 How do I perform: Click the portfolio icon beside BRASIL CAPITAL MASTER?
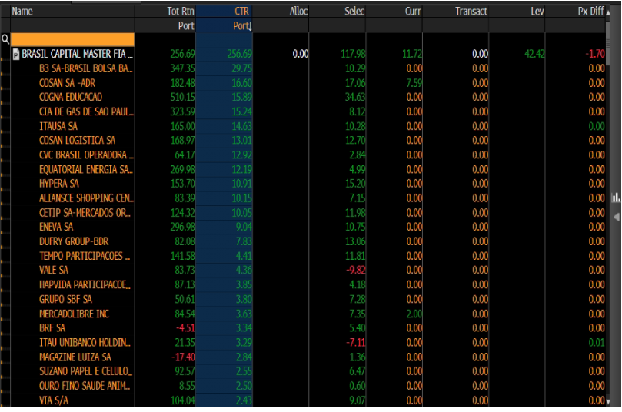click(16, 55)
